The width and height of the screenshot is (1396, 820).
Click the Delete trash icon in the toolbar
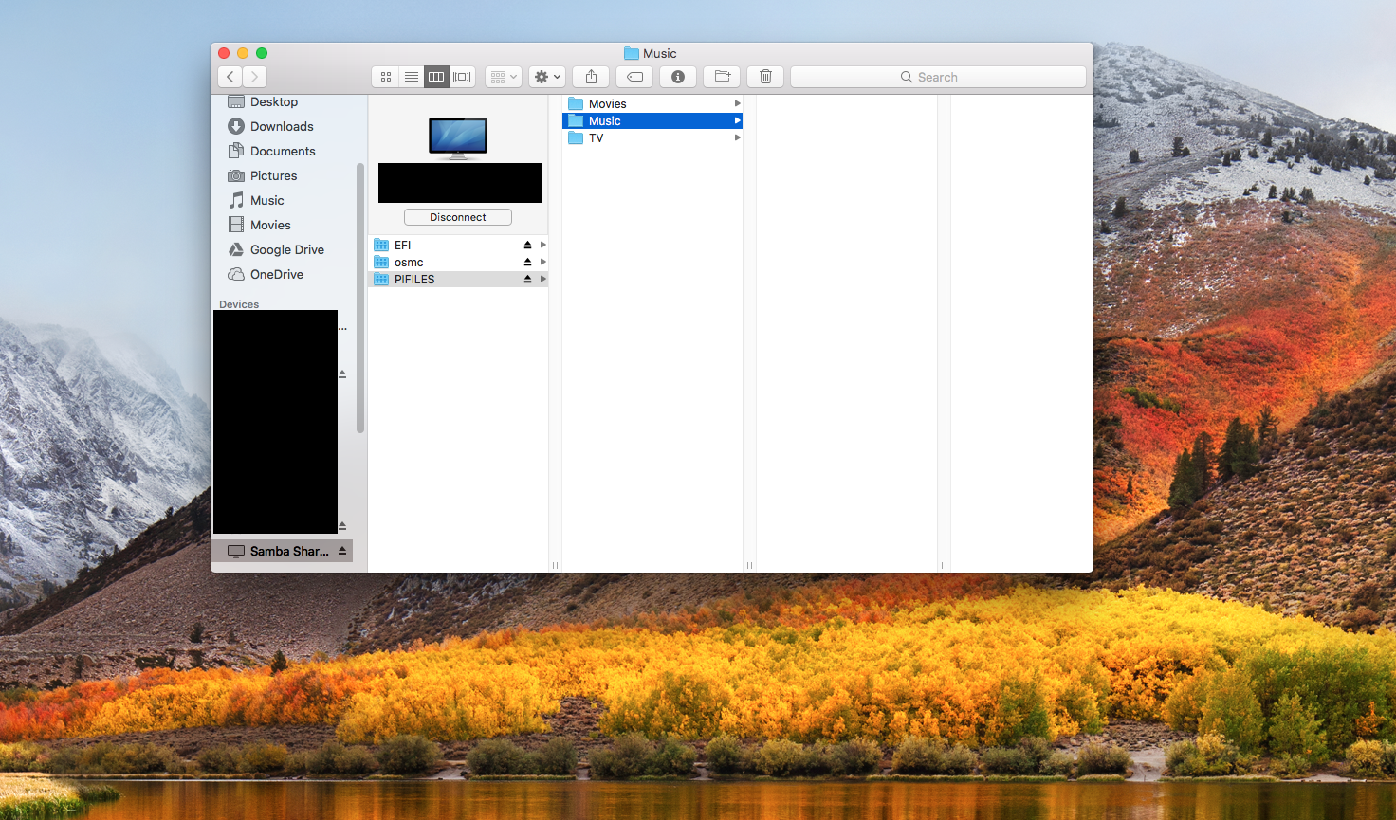(x=764, y=77)
